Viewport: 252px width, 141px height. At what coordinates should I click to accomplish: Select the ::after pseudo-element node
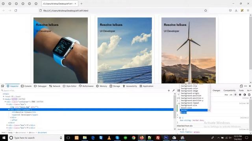click(14, 120)
